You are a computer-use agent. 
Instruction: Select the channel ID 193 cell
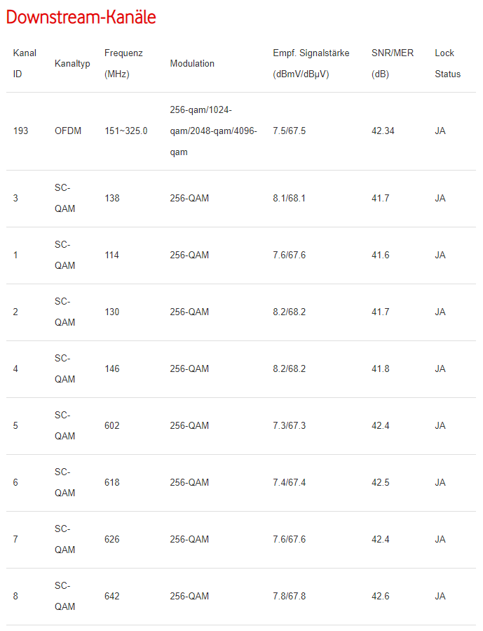[x=21, y=131]
